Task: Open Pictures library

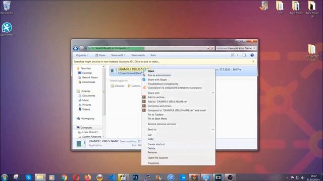Action: click(x=86, y=105)
